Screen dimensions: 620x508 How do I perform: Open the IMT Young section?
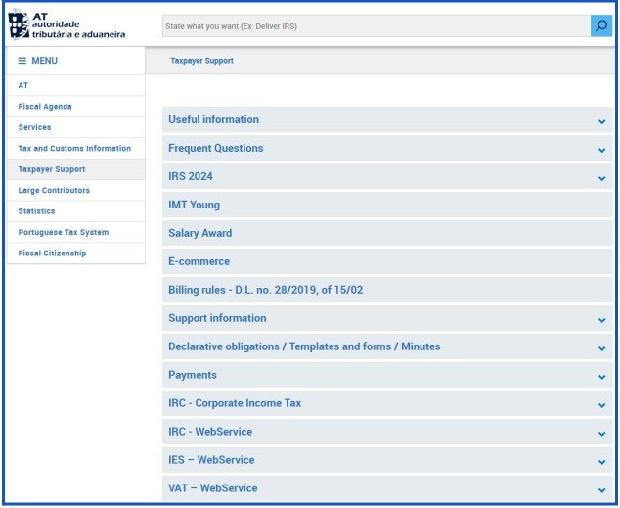tap(387, 205)
